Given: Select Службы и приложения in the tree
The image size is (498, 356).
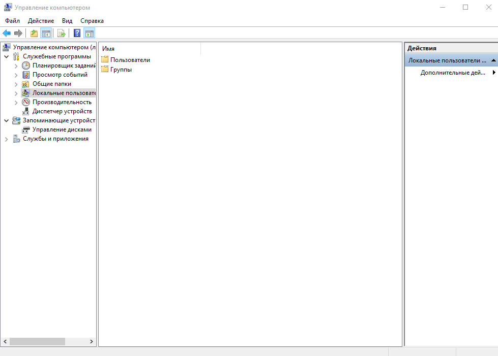Looking at the screenshot, I should click(x=55, y=139).
